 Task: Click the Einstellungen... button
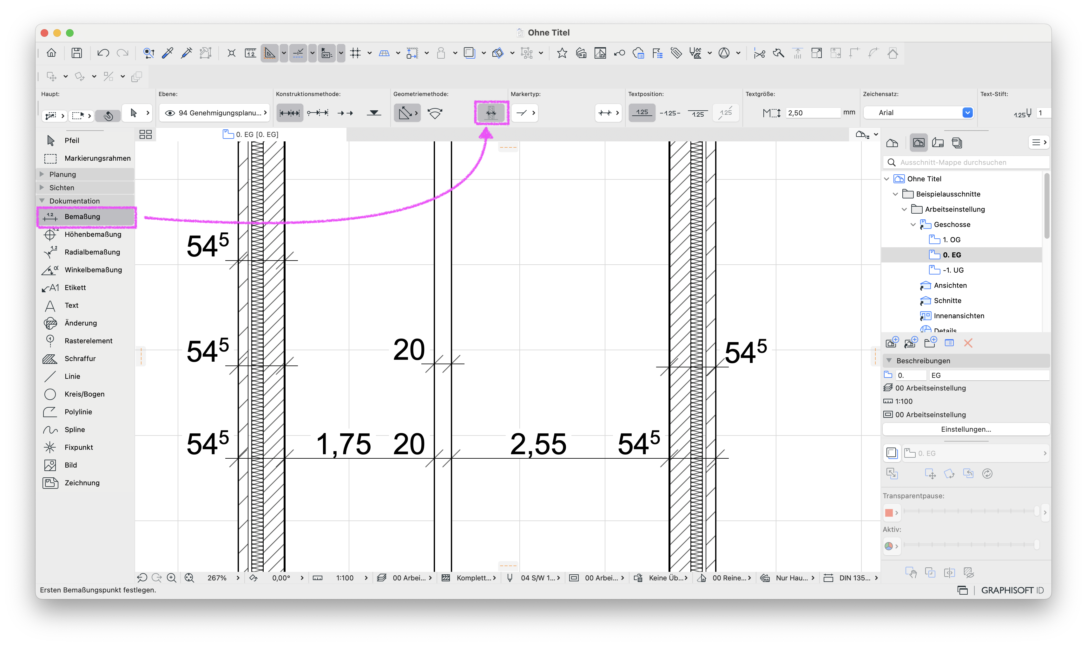[965, 429]
